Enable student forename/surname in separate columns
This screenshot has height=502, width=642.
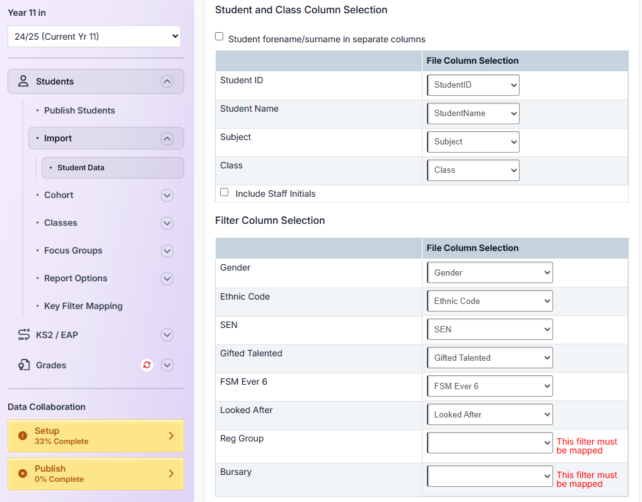click(x=219, y=37)
